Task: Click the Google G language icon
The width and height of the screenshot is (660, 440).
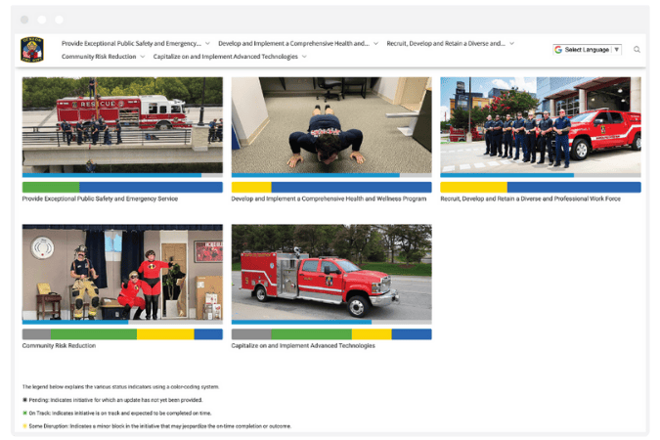Action: [558, 50]
